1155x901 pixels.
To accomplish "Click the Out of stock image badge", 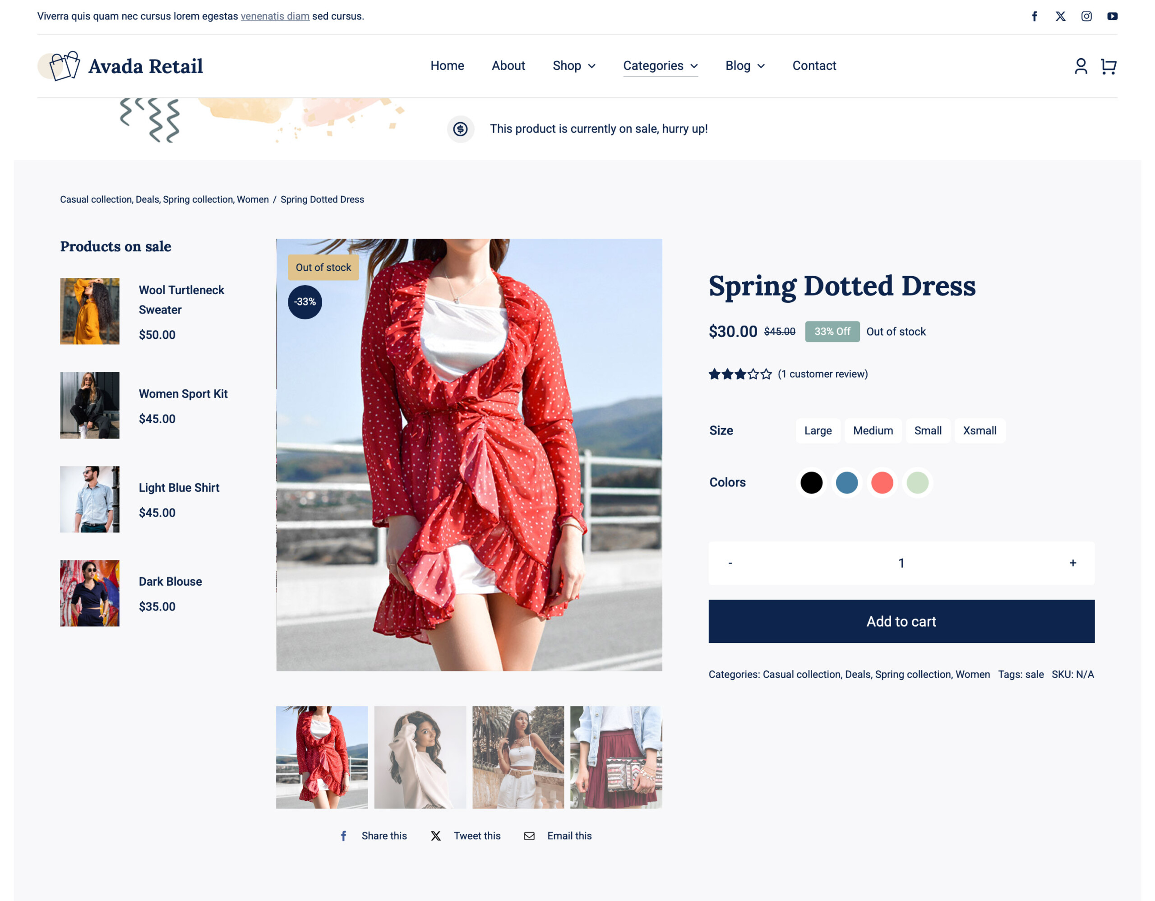I will [323, 268].
